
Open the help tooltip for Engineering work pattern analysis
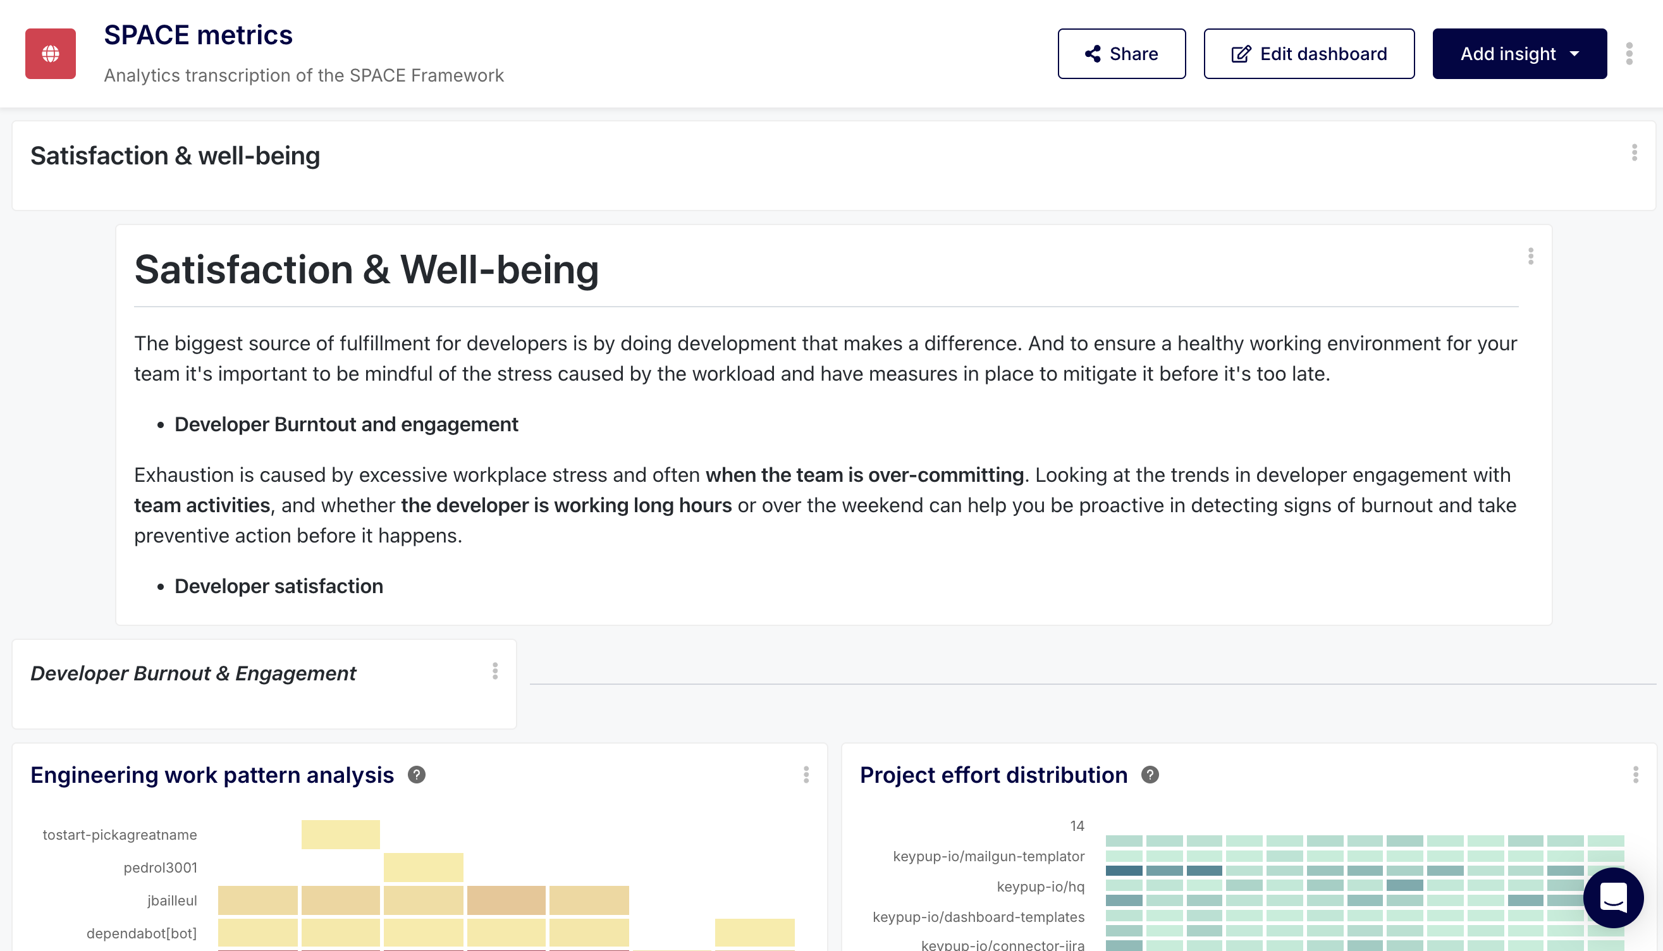(417, 775)
